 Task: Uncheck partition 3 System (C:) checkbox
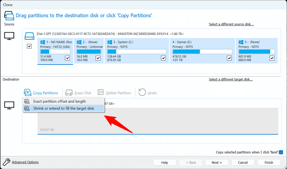[163, 58]
